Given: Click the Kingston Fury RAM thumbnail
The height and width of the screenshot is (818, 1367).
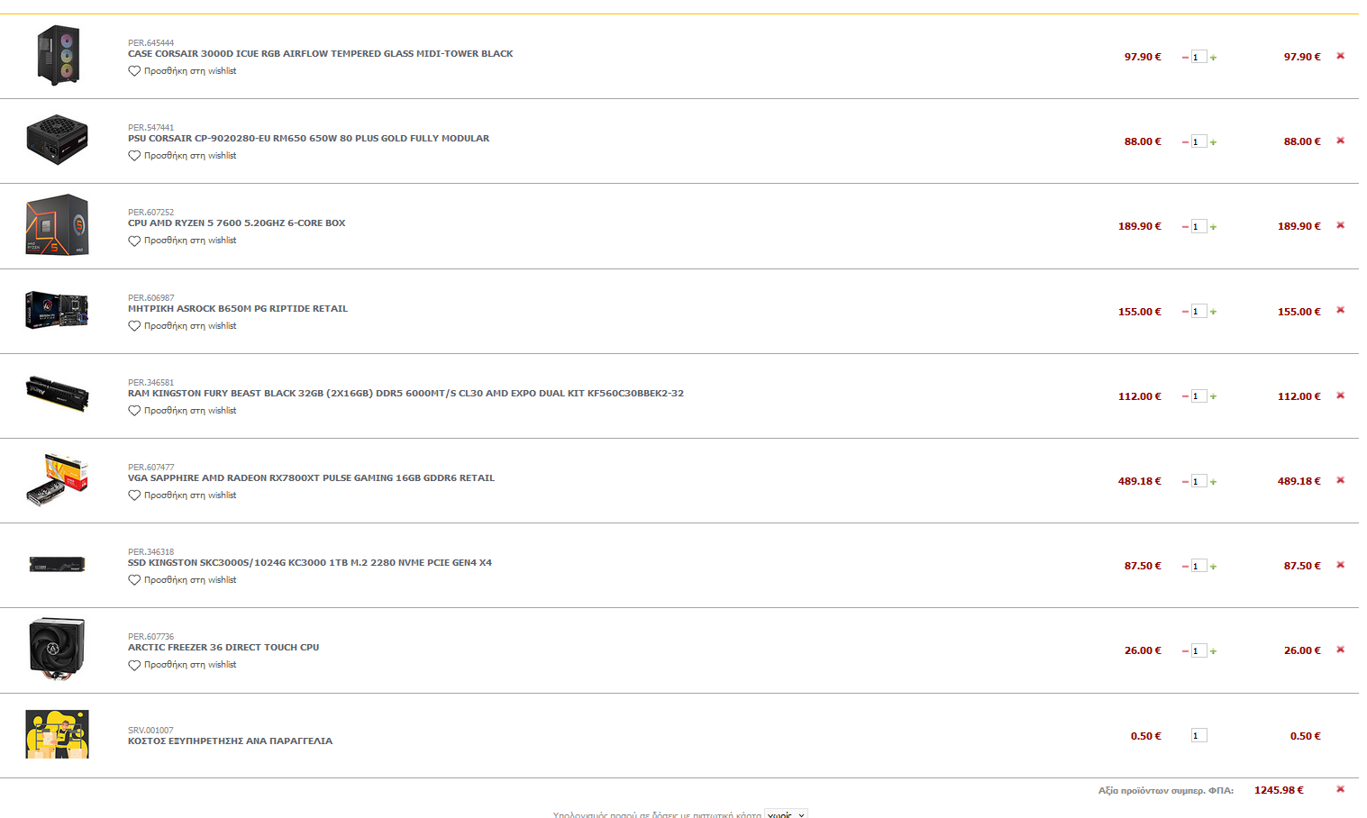Looking at the screenshot, I should point(59,394).
